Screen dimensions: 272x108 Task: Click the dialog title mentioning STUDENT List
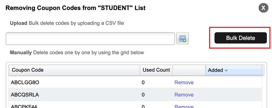76,8
